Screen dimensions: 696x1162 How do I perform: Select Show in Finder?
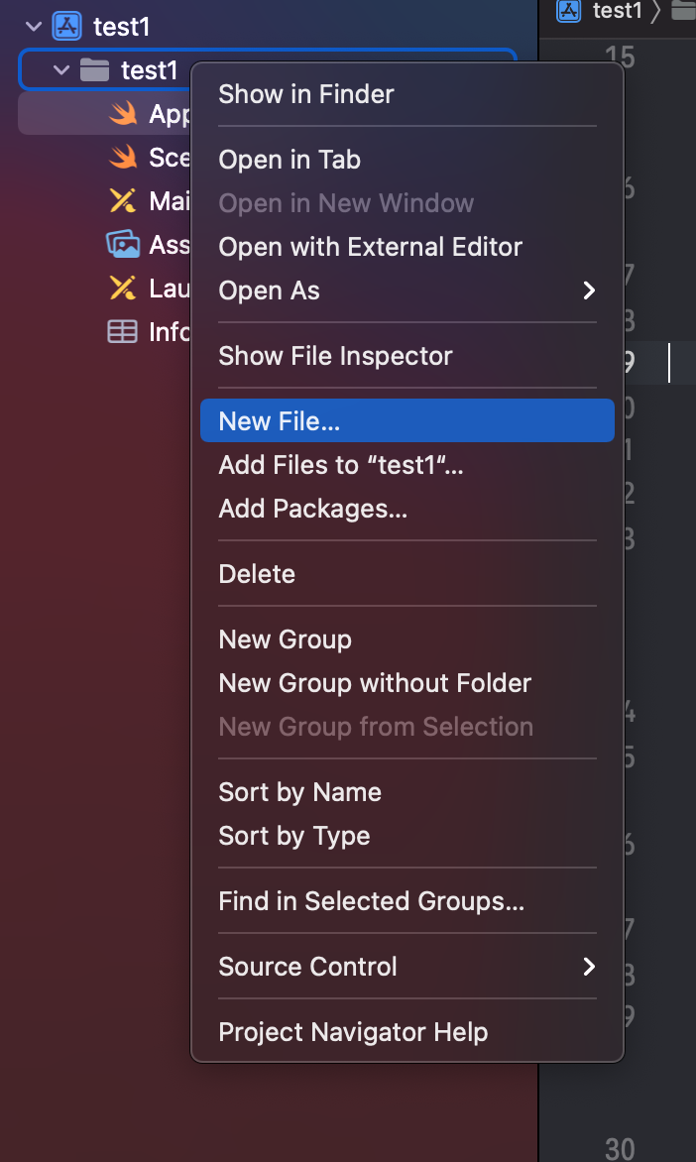(x=306, y=94)
